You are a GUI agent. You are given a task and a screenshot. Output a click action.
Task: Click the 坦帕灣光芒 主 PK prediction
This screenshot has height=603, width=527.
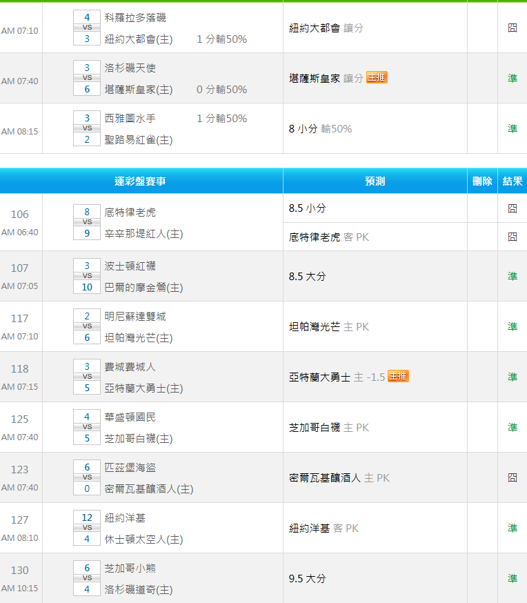coord(329,327)
